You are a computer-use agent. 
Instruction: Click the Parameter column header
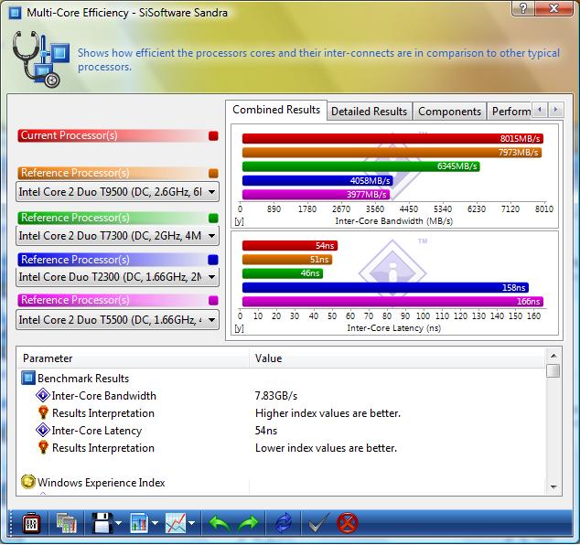coord(134,358)
